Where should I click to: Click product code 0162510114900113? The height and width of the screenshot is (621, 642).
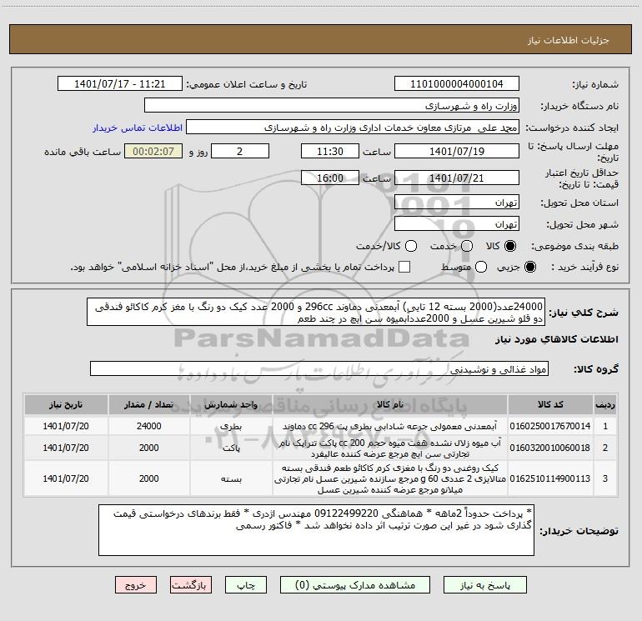pos(550,478)
